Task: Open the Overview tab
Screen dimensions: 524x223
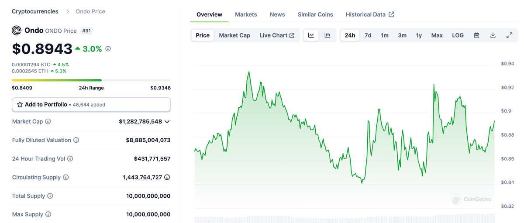Action: [209, 14]
